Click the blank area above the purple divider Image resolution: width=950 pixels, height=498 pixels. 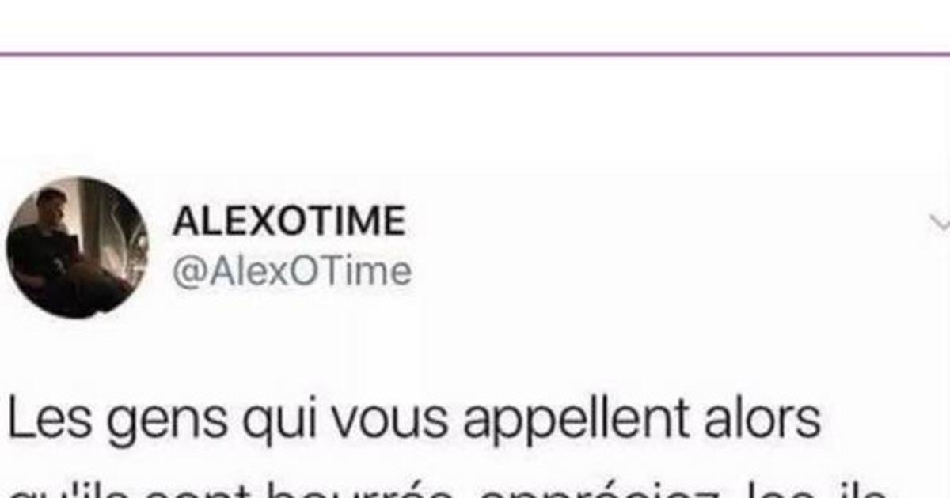475,25
